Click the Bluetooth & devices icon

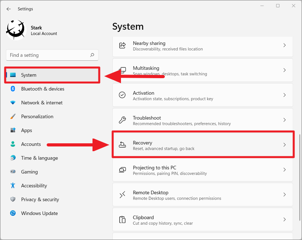click(x=13, y=89)
